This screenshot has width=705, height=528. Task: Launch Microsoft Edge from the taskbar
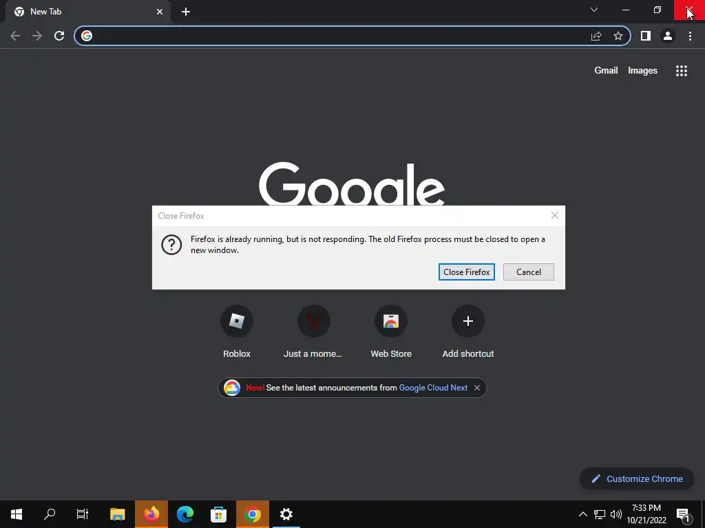(185, 514)
